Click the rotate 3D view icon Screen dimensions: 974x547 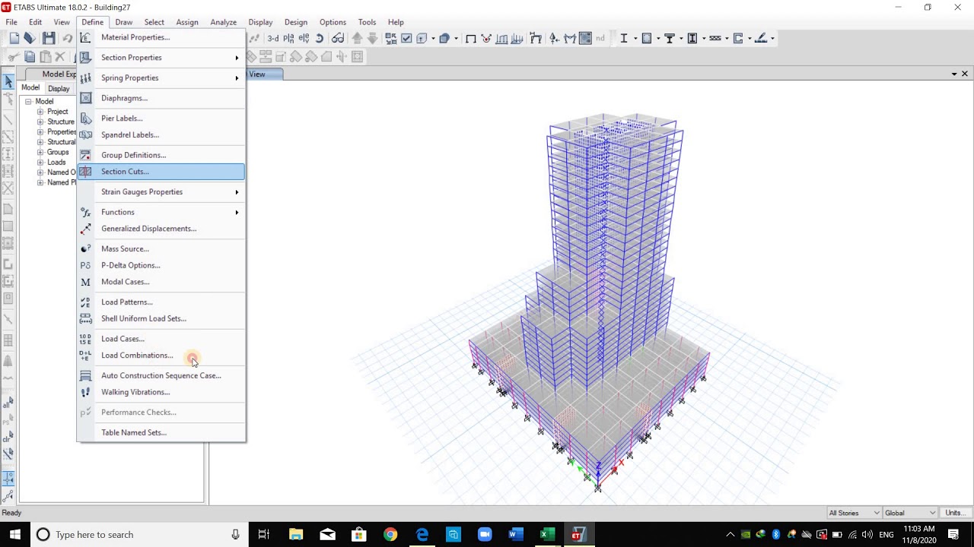point(320,38)
